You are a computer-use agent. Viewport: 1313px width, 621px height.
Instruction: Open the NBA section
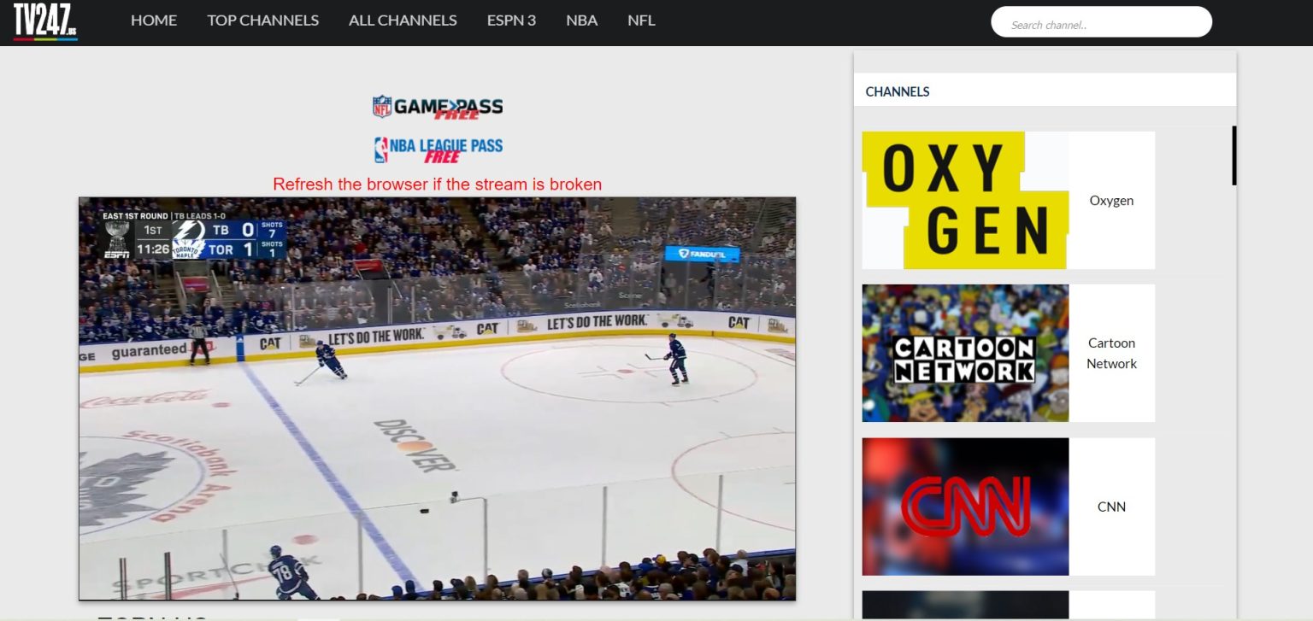(x=581, y=21)
